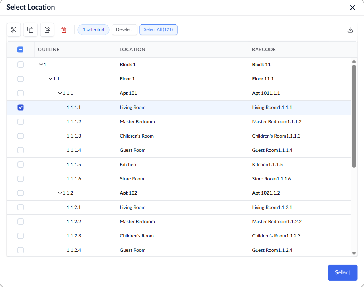This screenshot has width=364, height=287.
Task: Check the Children's Room 1.1.1.3 checkbox
Action: click(x=21, y=136)
